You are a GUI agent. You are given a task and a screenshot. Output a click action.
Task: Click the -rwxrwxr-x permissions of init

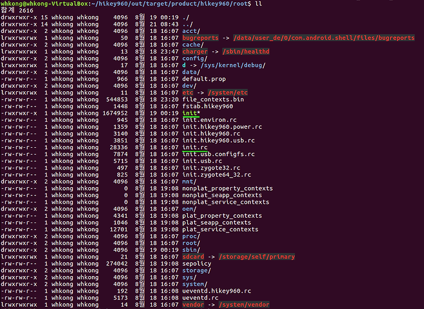tap(19, 113)
